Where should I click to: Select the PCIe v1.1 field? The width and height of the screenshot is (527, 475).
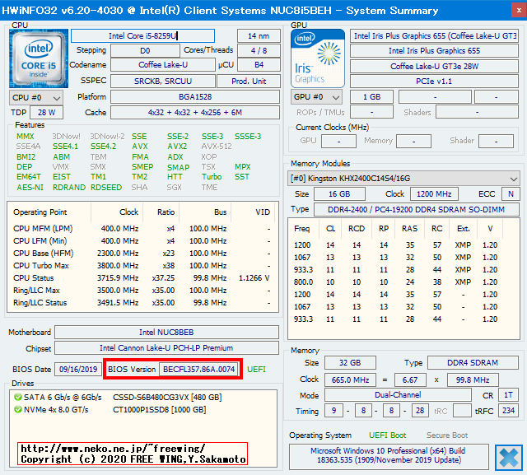[x=434, y=81]
